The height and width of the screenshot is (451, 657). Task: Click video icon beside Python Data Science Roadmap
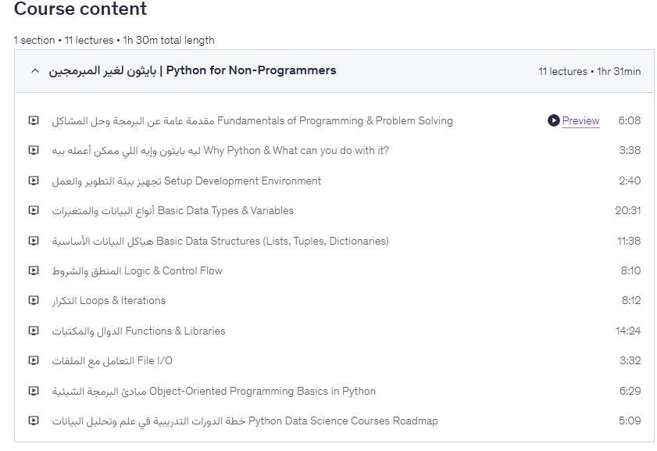(x=34, y=421)
